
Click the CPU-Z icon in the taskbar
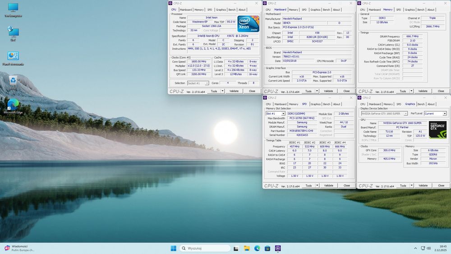coord(278,249)
